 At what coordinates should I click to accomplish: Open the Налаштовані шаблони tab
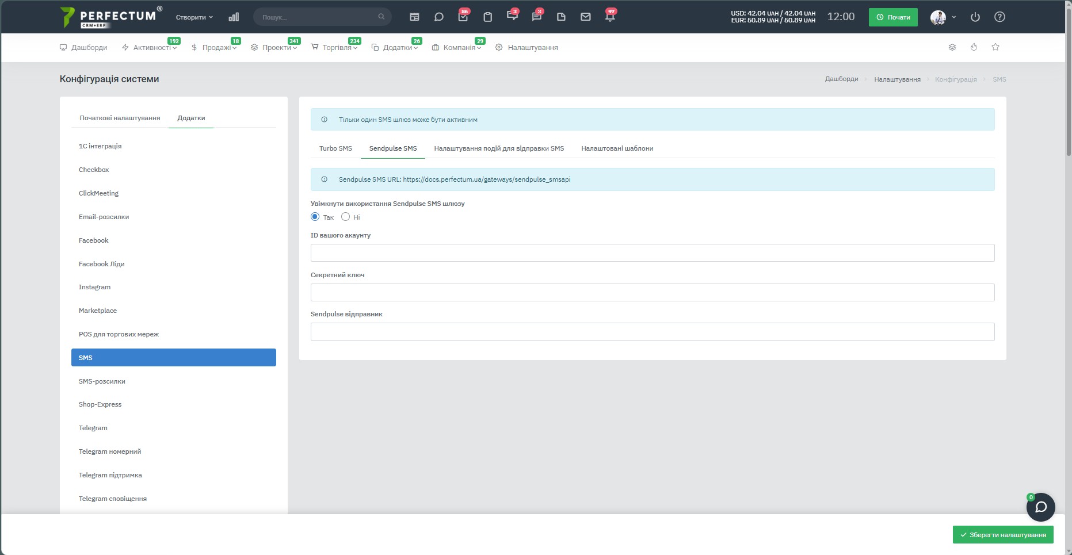pyautogui.click(x=617, y=148)
